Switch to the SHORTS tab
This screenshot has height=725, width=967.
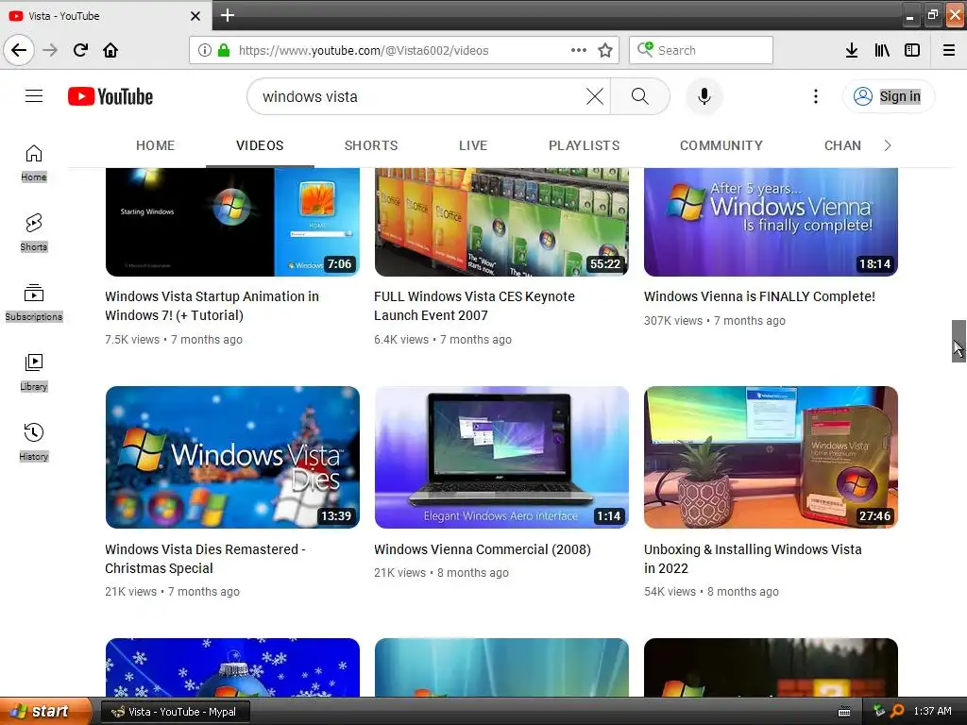click(370, 145)
